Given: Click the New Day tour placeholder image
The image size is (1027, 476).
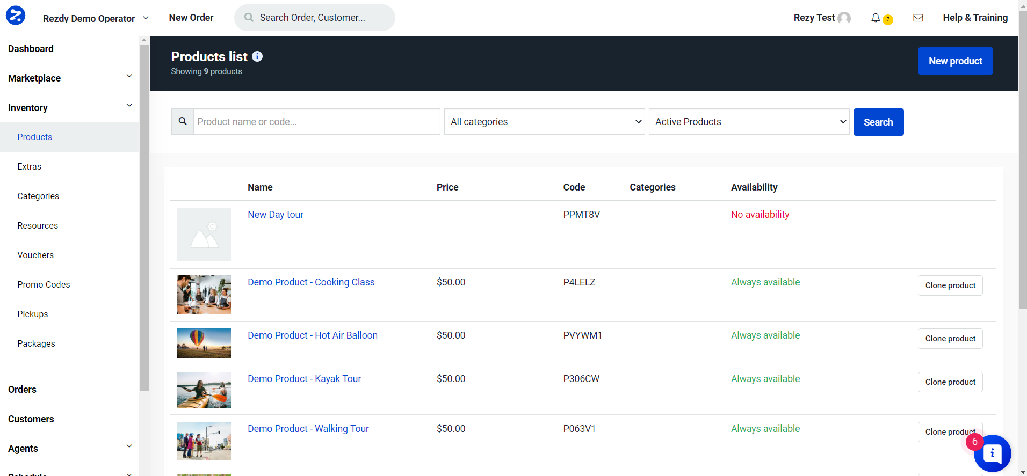Looking at the screenshot, I should click(x=204, y=235).
